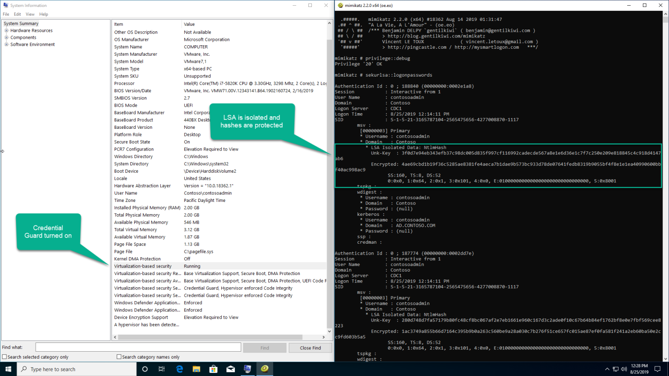The image size is (669, 376).
Task: Select Secure Boot State row
Action: [220, 142]
